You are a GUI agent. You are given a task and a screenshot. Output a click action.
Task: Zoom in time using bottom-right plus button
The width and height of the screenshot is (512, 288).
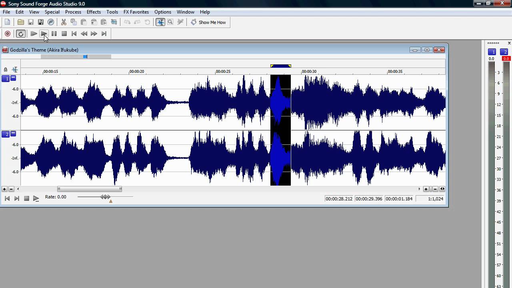(426, 189)
